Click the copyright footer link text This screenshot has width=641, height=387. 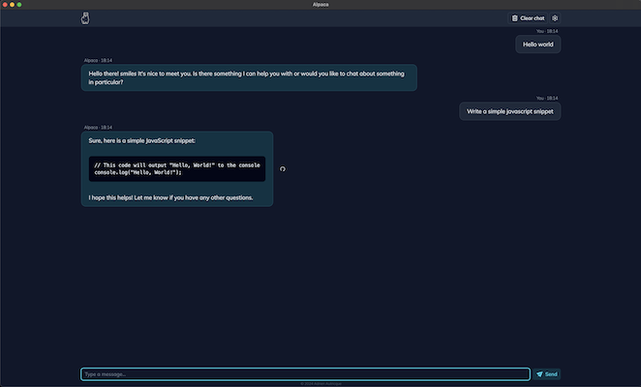320,383
